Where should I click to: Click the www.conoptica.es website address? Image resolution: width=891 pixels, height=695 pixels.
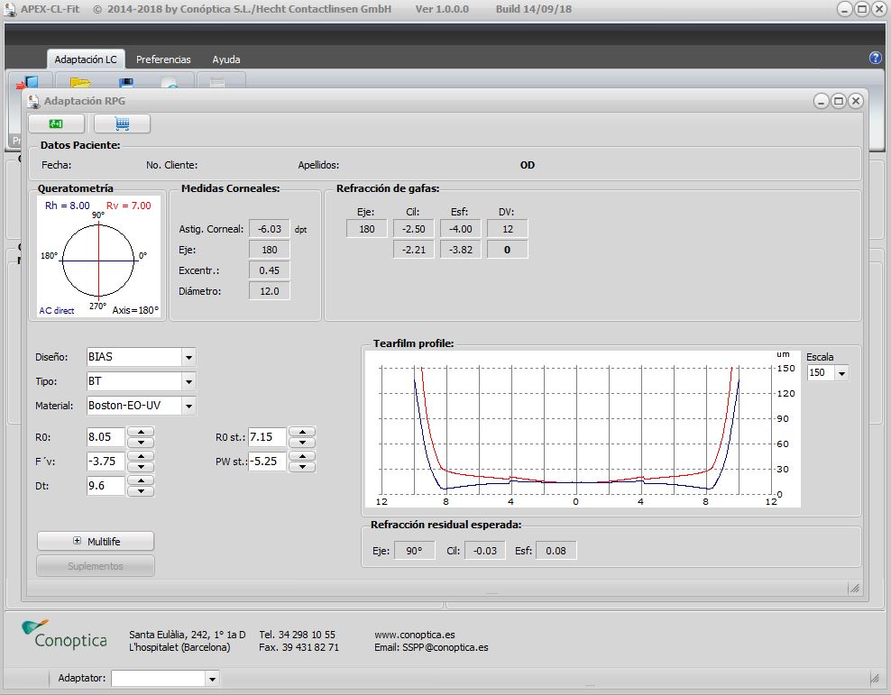[414, 635]
